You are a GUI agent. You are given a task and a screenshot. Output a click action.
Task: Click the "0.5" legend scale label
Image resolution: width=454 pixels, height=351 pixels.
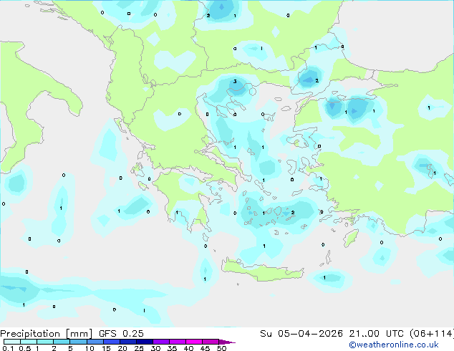[x=25, y=348]
